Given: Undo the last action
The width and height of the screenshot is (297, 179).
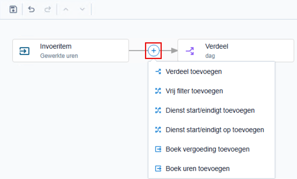Looking at the screenshot, I should 31,9.
